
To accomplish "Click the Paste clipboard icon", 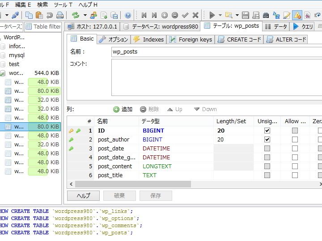I will tap(39, 15).
